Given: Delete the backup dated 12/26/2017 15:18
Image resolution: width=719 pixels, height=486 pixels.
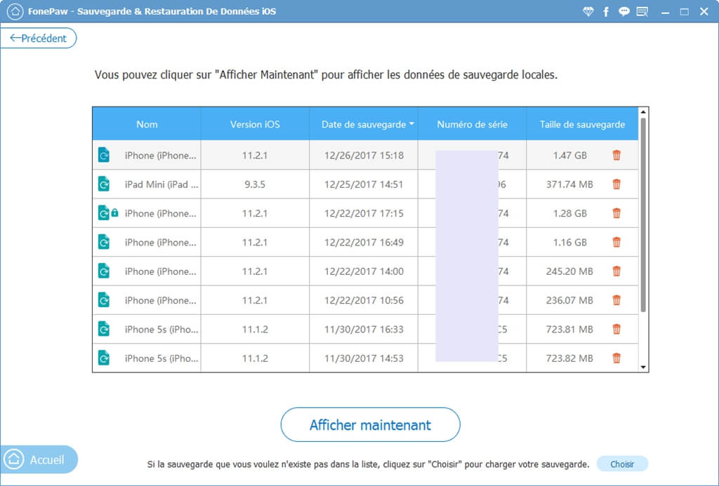Looking at the screenshot, I should point(616,155).
